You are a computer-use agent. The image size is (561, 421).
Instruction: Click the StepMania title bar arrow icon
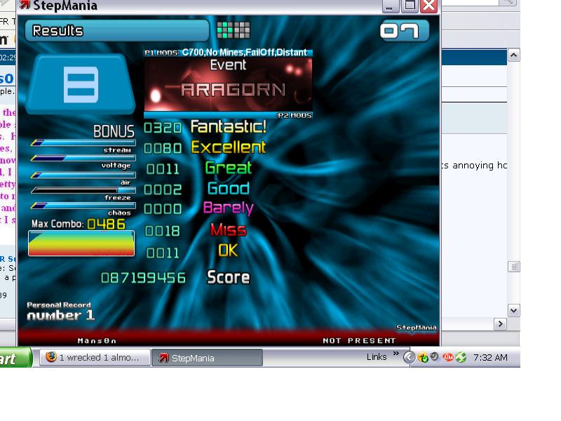[x=25, y=5]
